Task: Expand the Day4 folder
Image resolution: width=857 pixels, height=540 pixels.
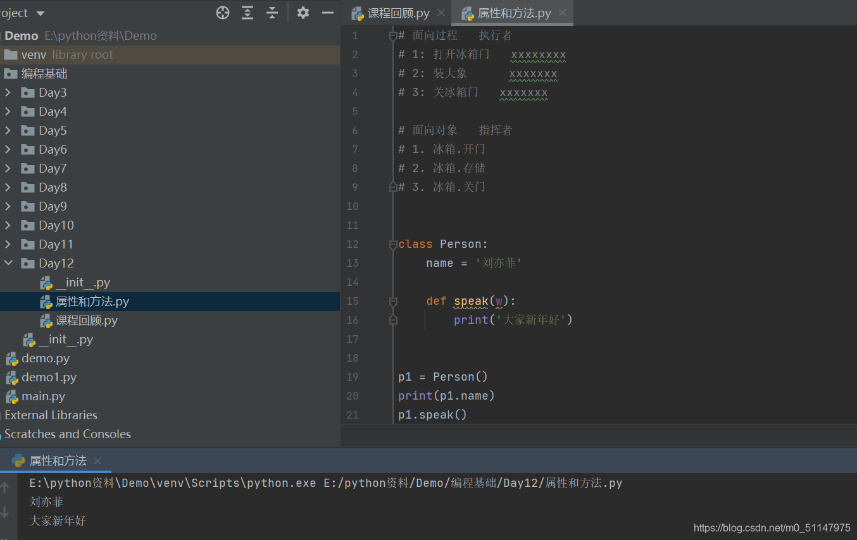Action: pyautogui.click(x=8, y=111)
